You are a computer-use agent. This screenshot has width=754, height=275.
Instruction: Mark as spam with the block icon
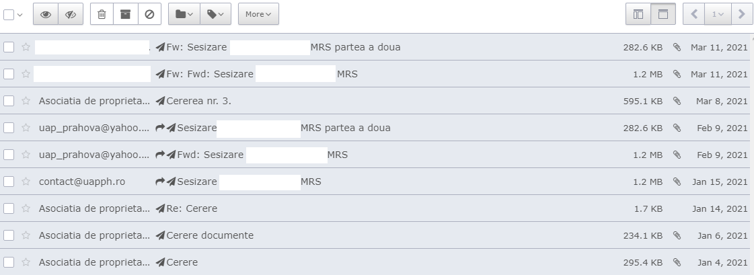149,13
